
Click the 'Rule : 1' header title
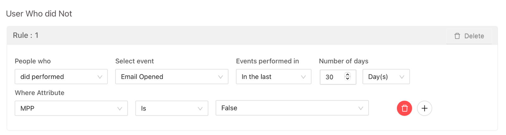pyautogui.click(x=26, y=35)
